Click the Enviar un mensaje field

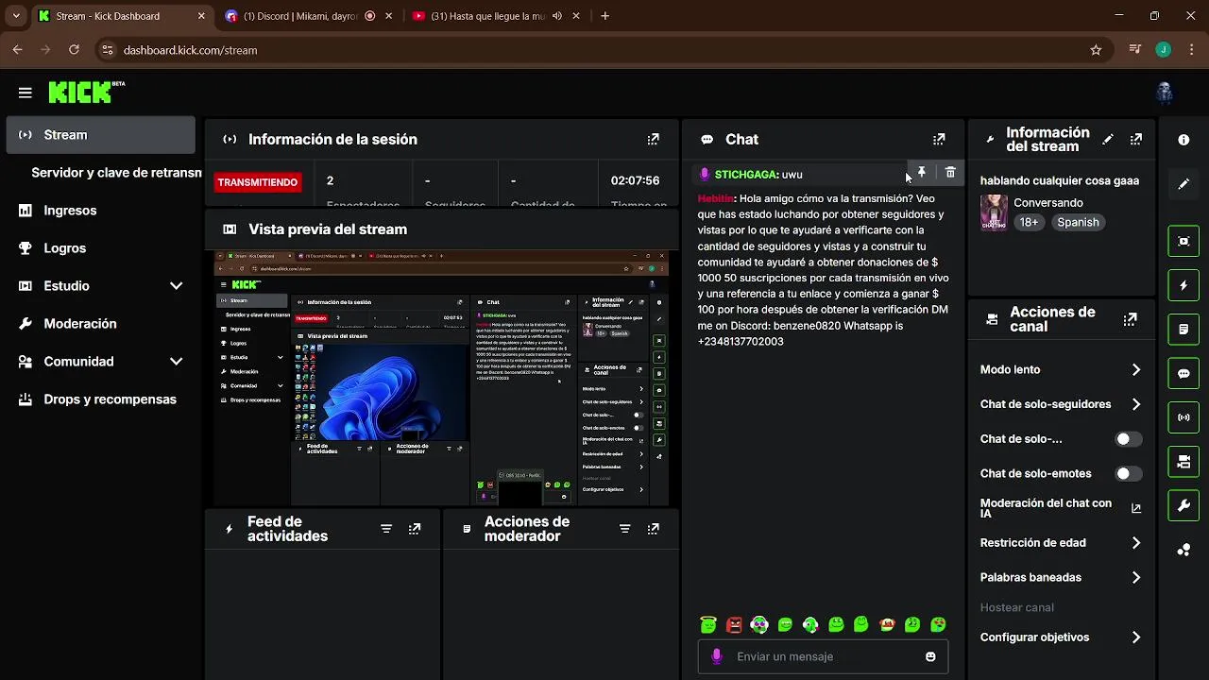tap(824, 656)
